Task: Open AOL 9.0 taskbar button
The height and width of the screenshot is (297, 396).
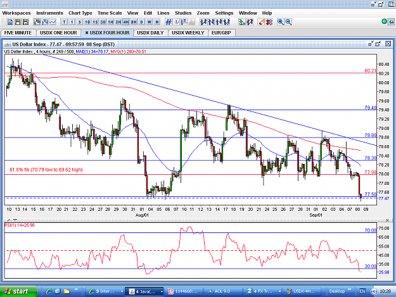Action: (x=223, y=291)
